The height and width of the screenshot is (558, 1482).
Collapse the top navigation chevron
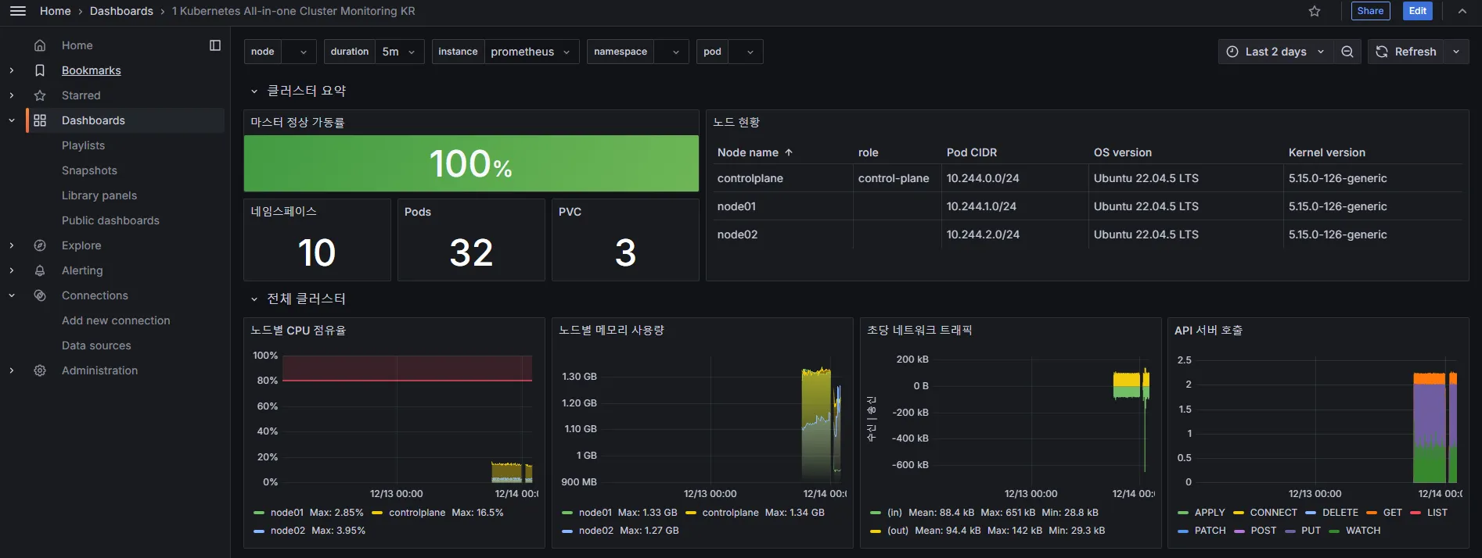[1462, 11]
